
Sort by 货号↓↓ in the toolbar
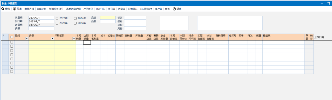[112, 9]
